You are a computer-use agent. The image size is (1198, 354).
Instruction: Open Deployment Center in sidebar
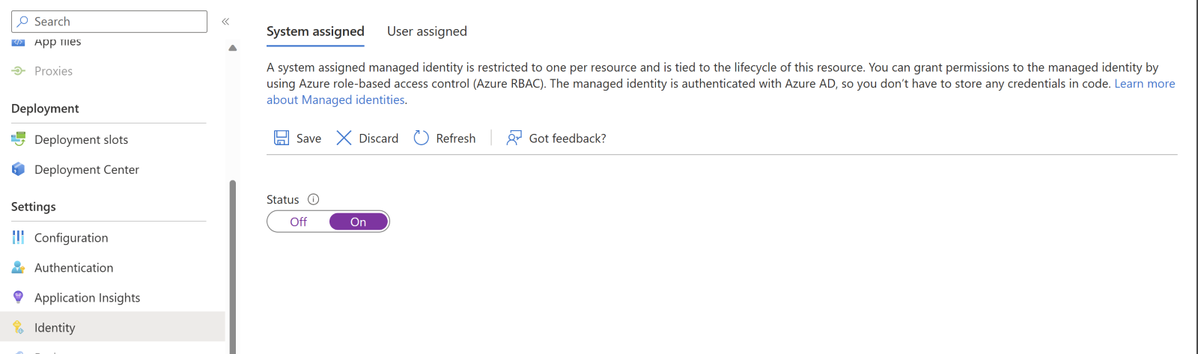[86, 170]
